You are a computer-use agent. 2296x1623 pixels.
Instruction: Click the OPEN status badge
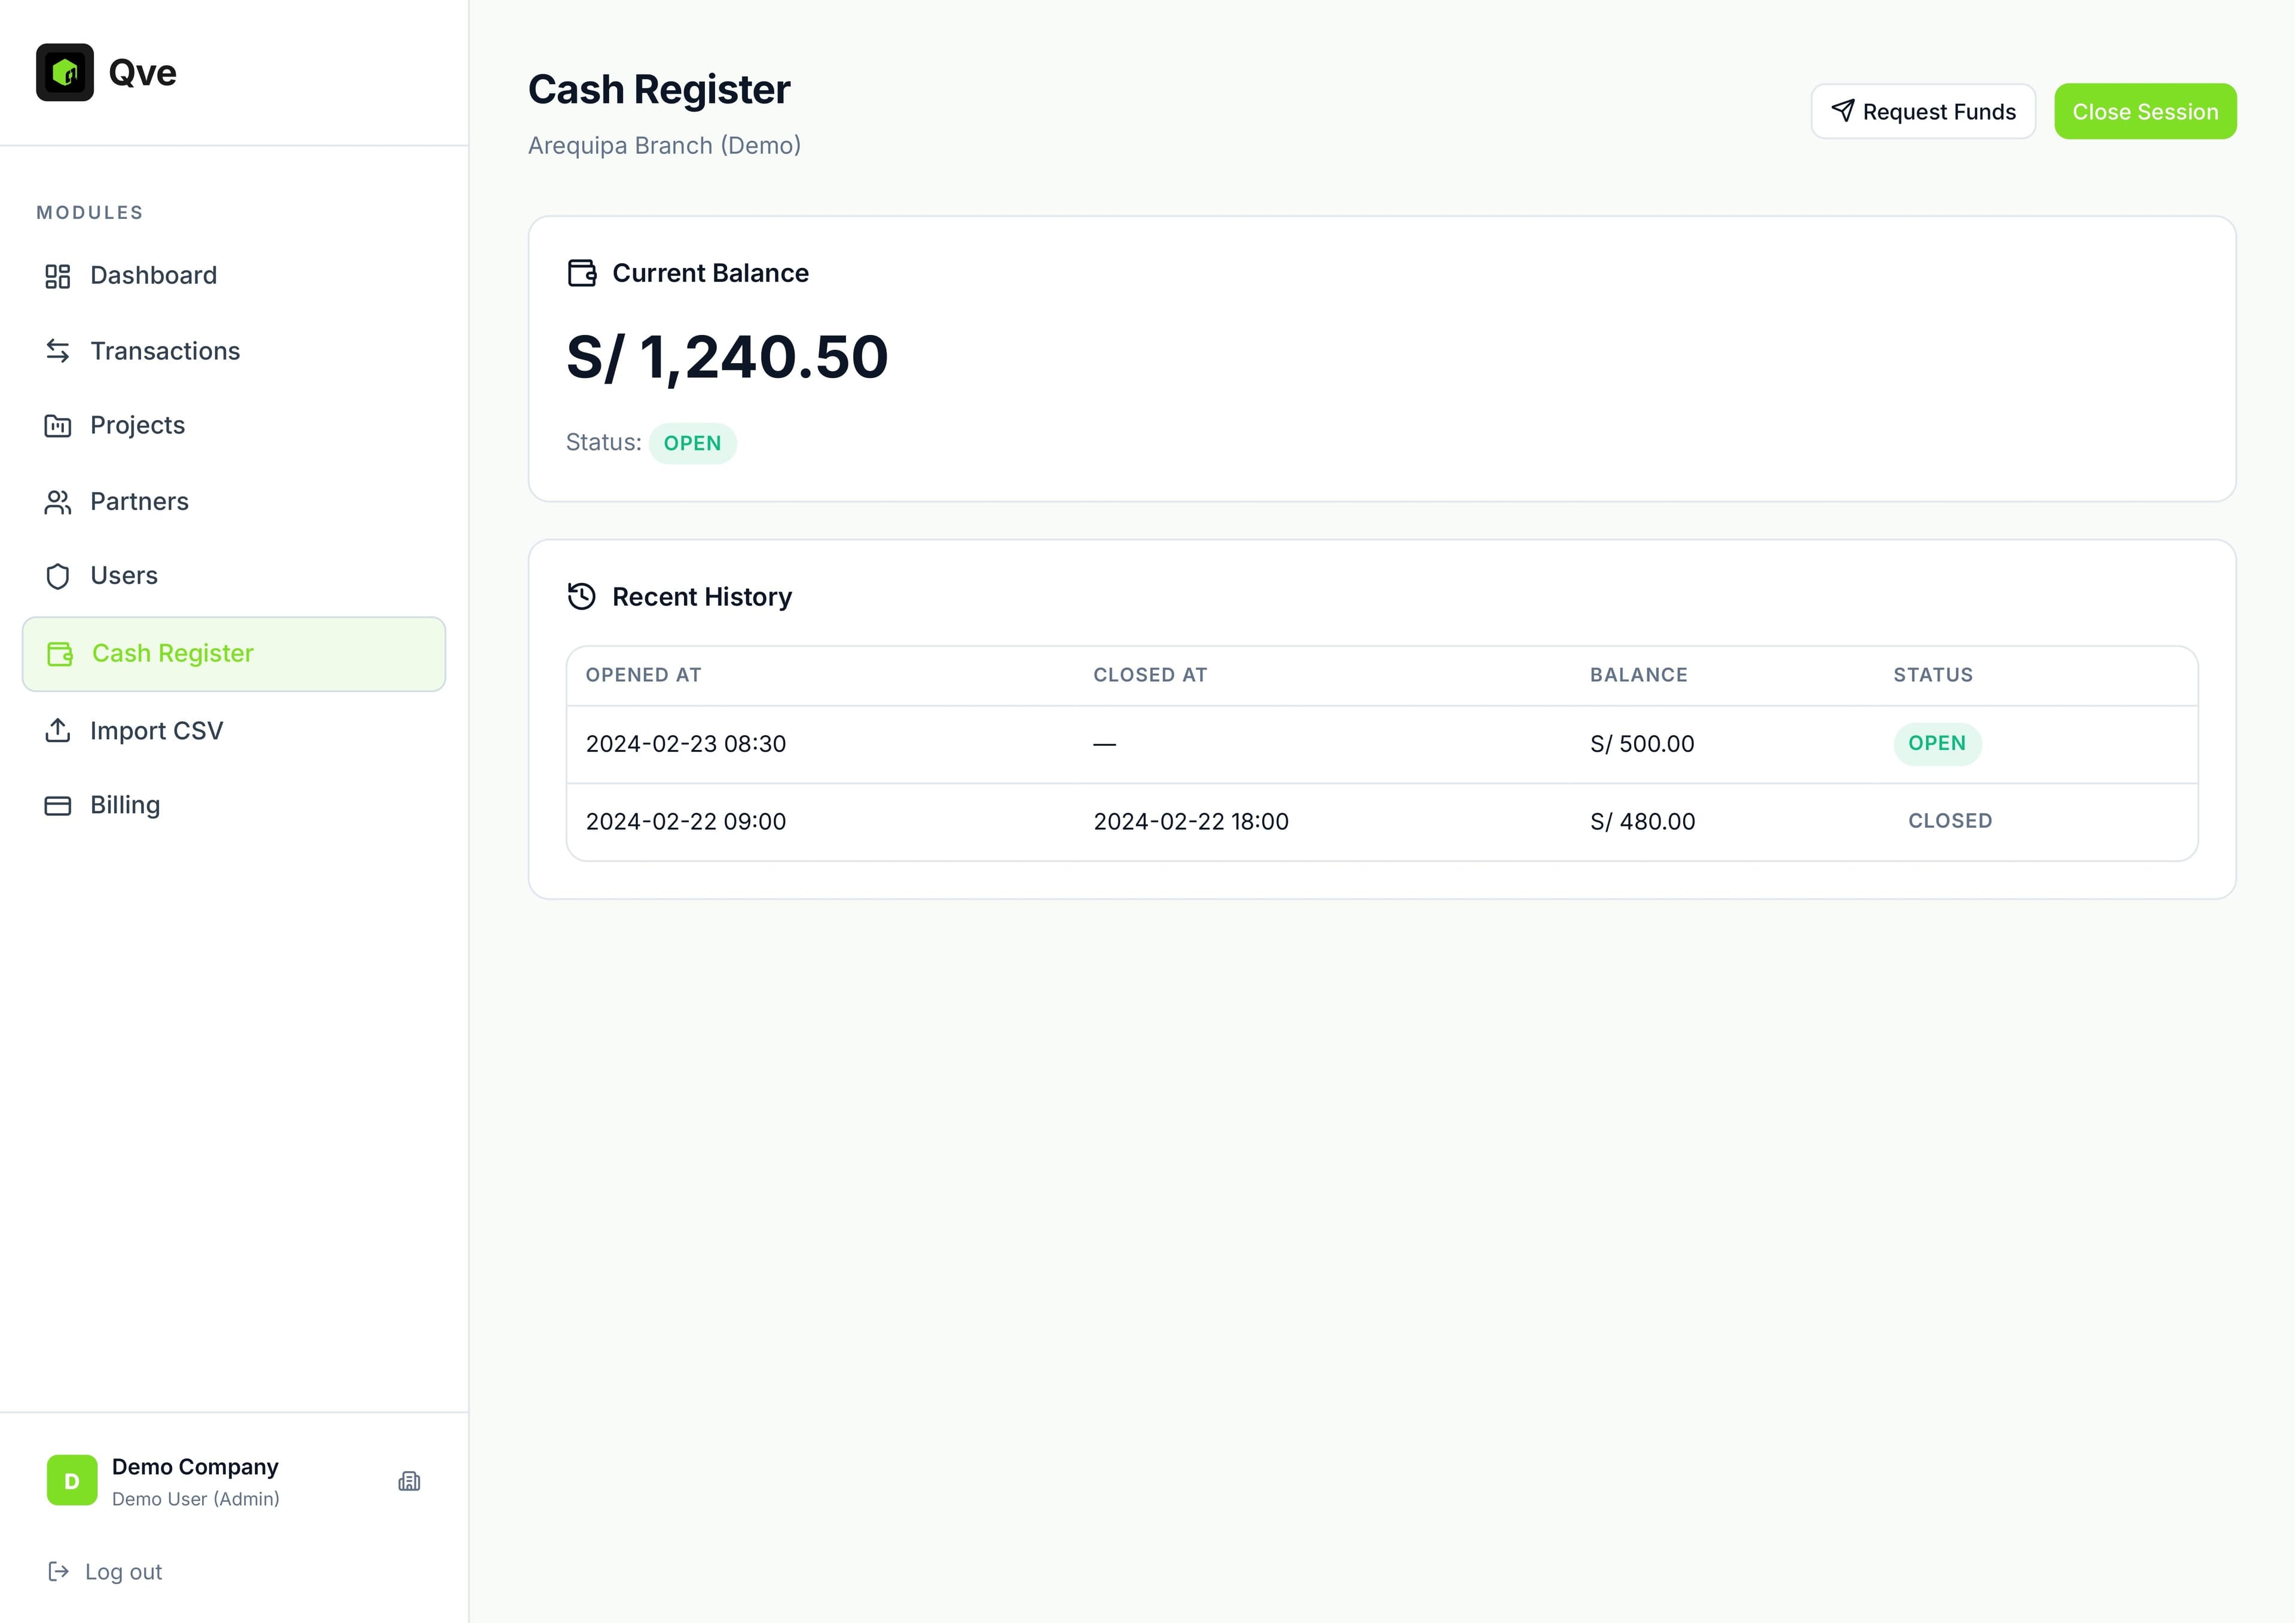click(693, 442)
